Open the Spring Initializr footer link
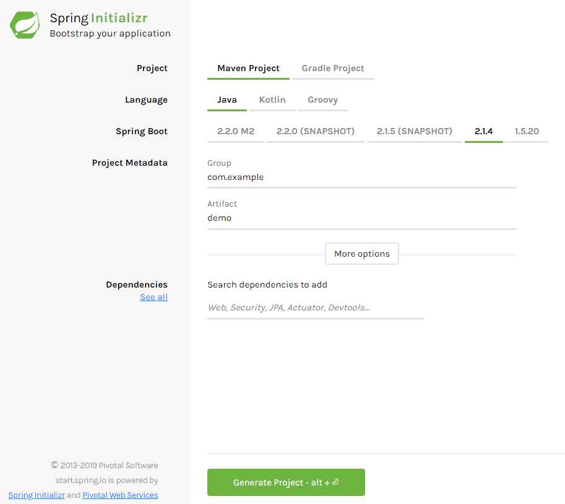Viewport: 565px width, 504px height. pyautogui.click(x=37, y=495)
